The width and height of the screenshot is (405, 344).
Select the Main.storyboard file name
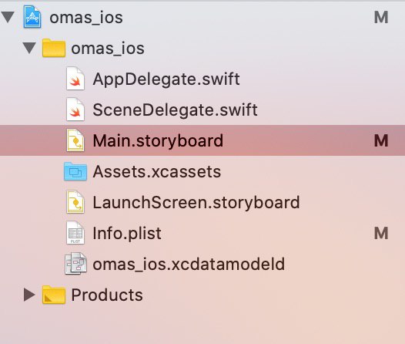158,140
